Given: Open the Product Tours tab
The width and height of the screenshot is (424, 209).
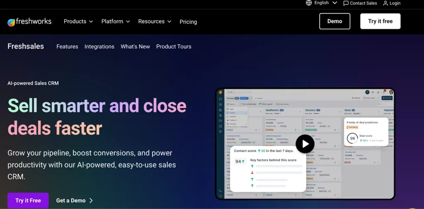Looking at the screenshot, I should point(173,46).
